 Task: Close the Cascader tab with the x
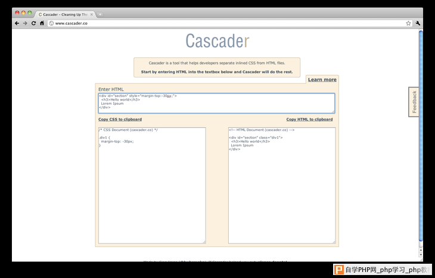(x=92, y=14)
